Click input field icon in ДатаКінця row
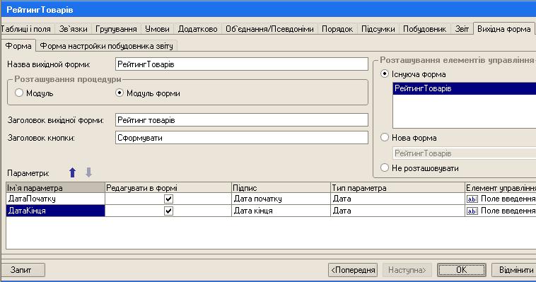This screenshot has width=536, height=282. (472, 211)
